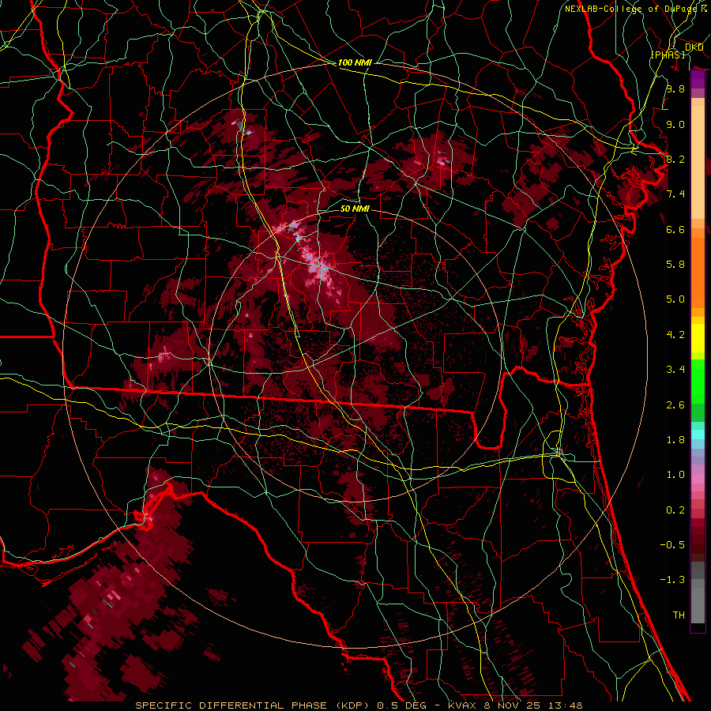Click the '50 NMI' range ring label
This screenshot has width=711, height=711.
(x=355, y=209)
